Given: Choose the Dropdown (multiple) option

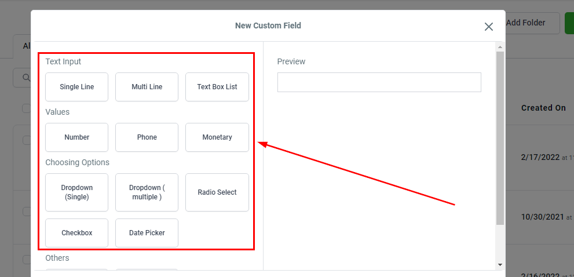Looking at the screenshot, I should 147,192.
